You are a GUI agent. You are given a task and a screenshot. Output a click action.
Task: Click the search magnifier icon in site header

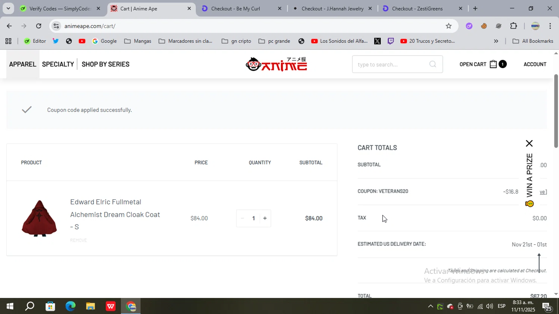(x=432, y=64)
